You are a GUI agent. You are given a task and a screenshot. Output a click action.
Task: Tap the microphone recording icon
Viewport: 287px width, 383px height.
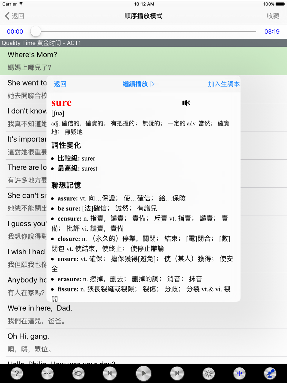270,373
